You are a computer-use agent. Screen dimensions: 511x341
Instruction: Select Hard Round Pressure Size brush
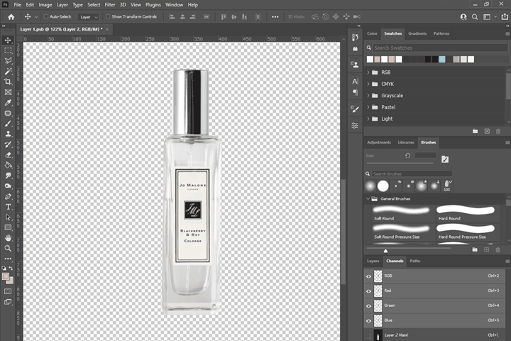point(467,232)
